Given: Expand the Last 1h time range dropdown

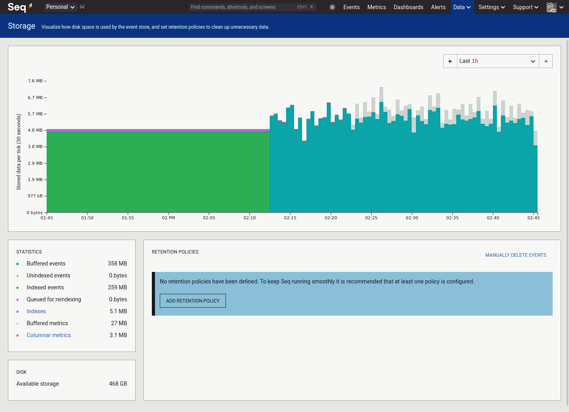Looking at the screenshot, I should [x=498, y=61].
